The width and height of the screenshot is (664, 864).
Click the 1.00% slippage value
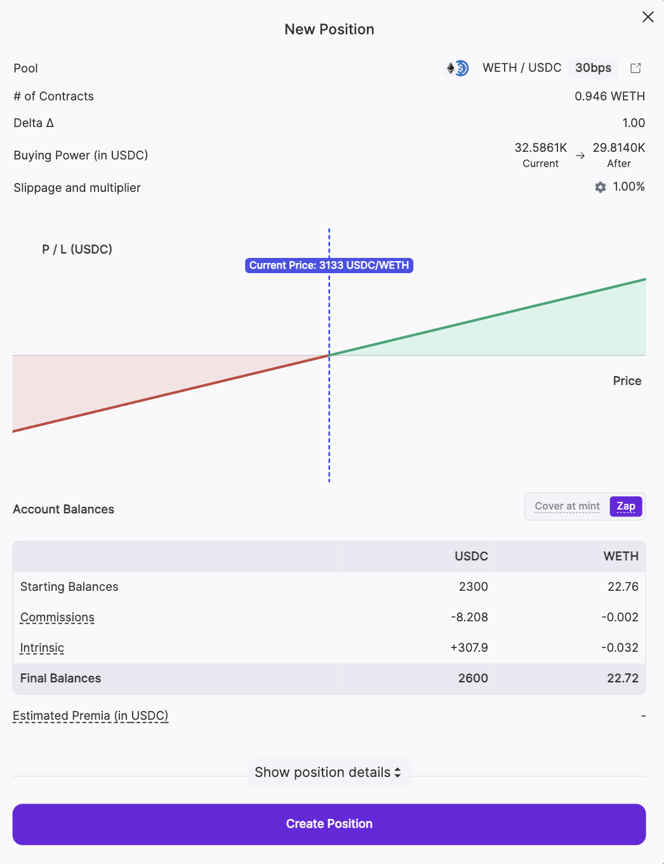click(628, 187)
